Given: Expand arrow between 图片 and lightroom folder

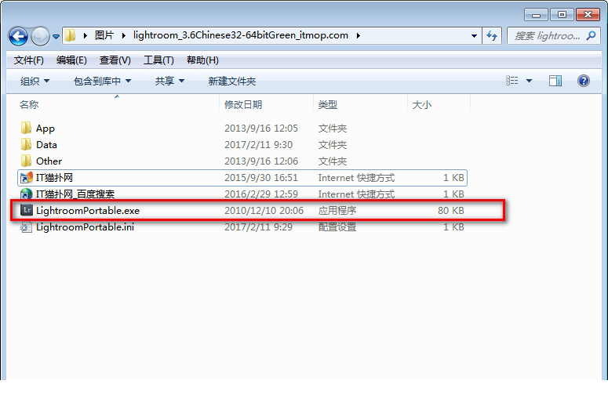Looking at the screenshot, I should point(124,35).
